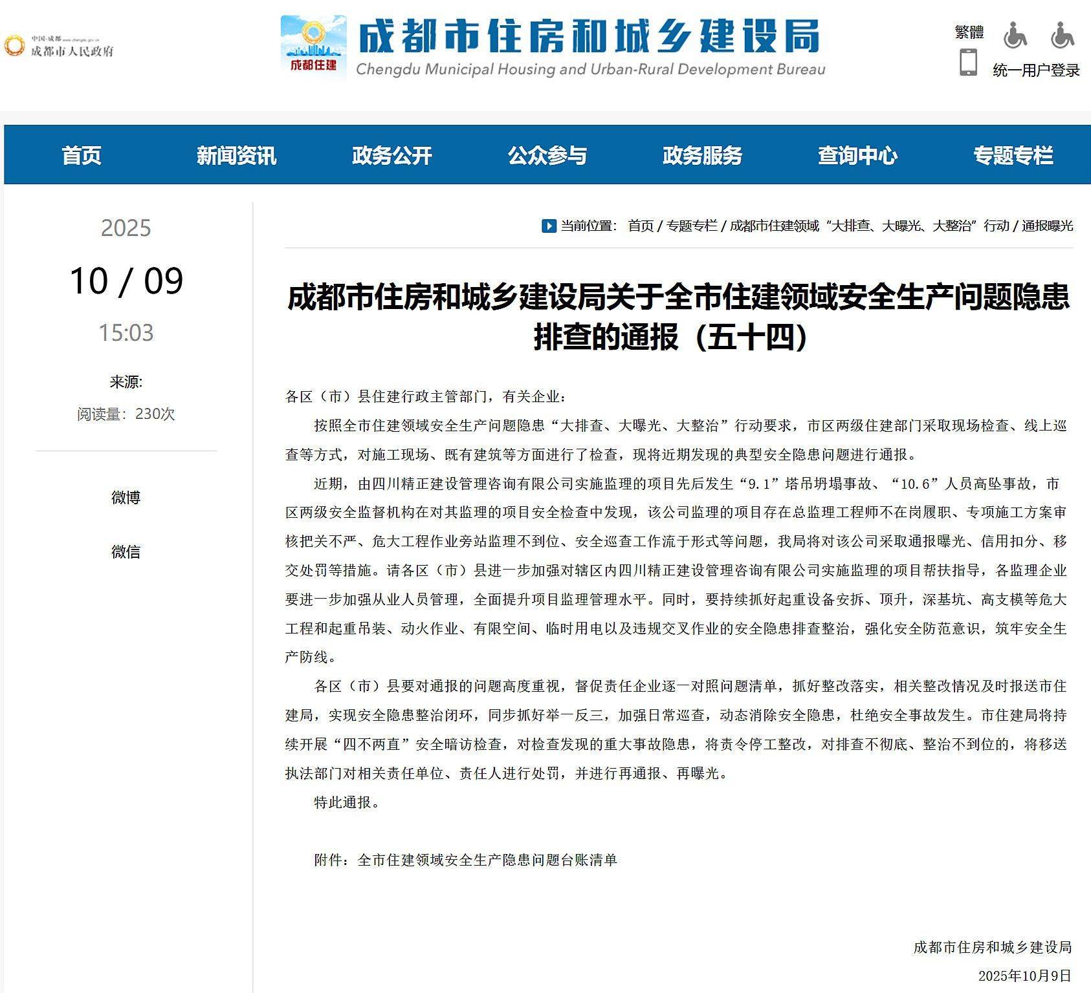Image resolution: width=1091 pixels, height=993 pixels.
Task: Open the 新闻资讯 navigation menu
Action: click(x=236, y=155)
